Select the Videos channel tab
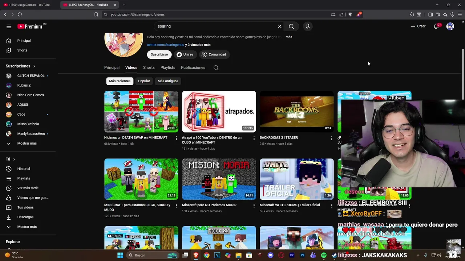Image resolution: width=465 pixels, height=261 pixels. click(x=131, y=67)
